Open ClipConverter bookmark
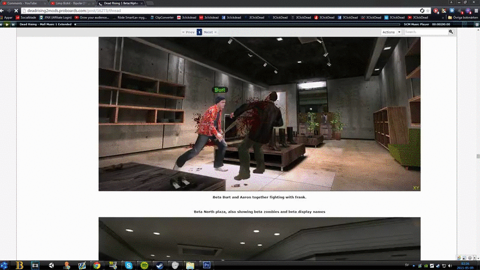 (162, 17)
